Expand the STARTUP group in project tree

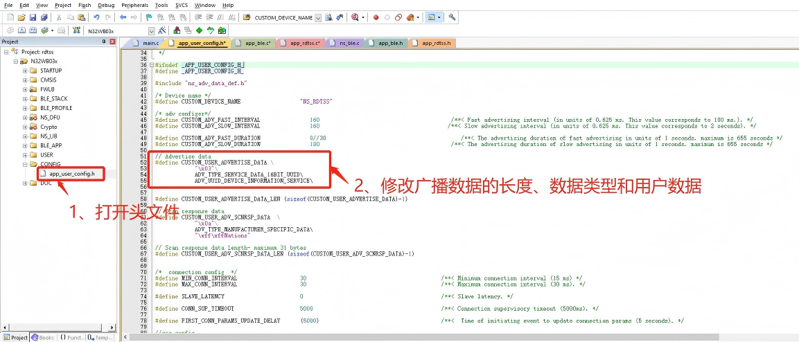click(x=25, y=71)
